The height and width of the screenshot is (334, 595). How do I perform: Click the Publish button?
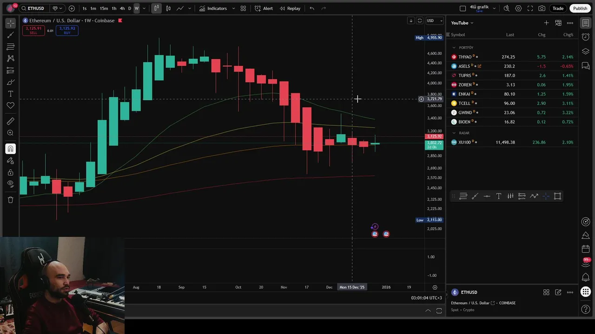point(580,8)
